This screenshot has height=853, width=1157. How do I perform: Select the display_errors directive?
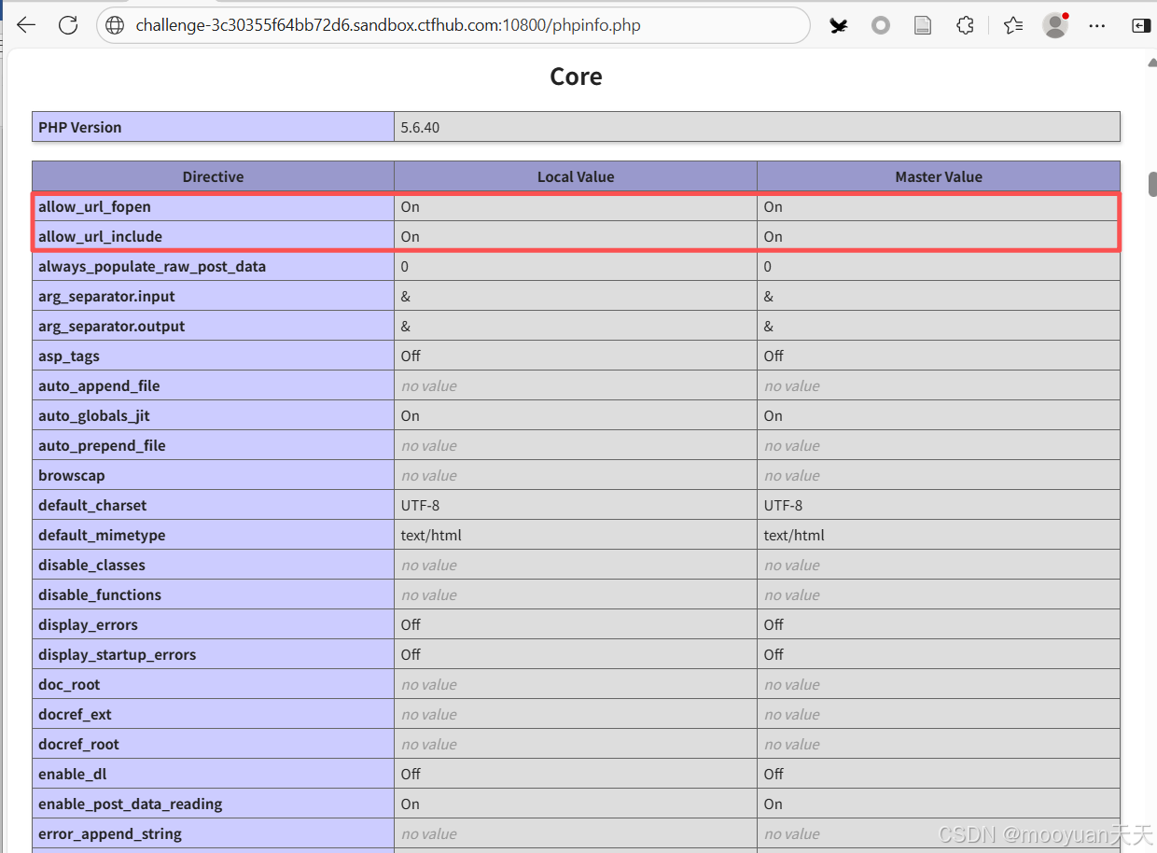tap(88, 624)
